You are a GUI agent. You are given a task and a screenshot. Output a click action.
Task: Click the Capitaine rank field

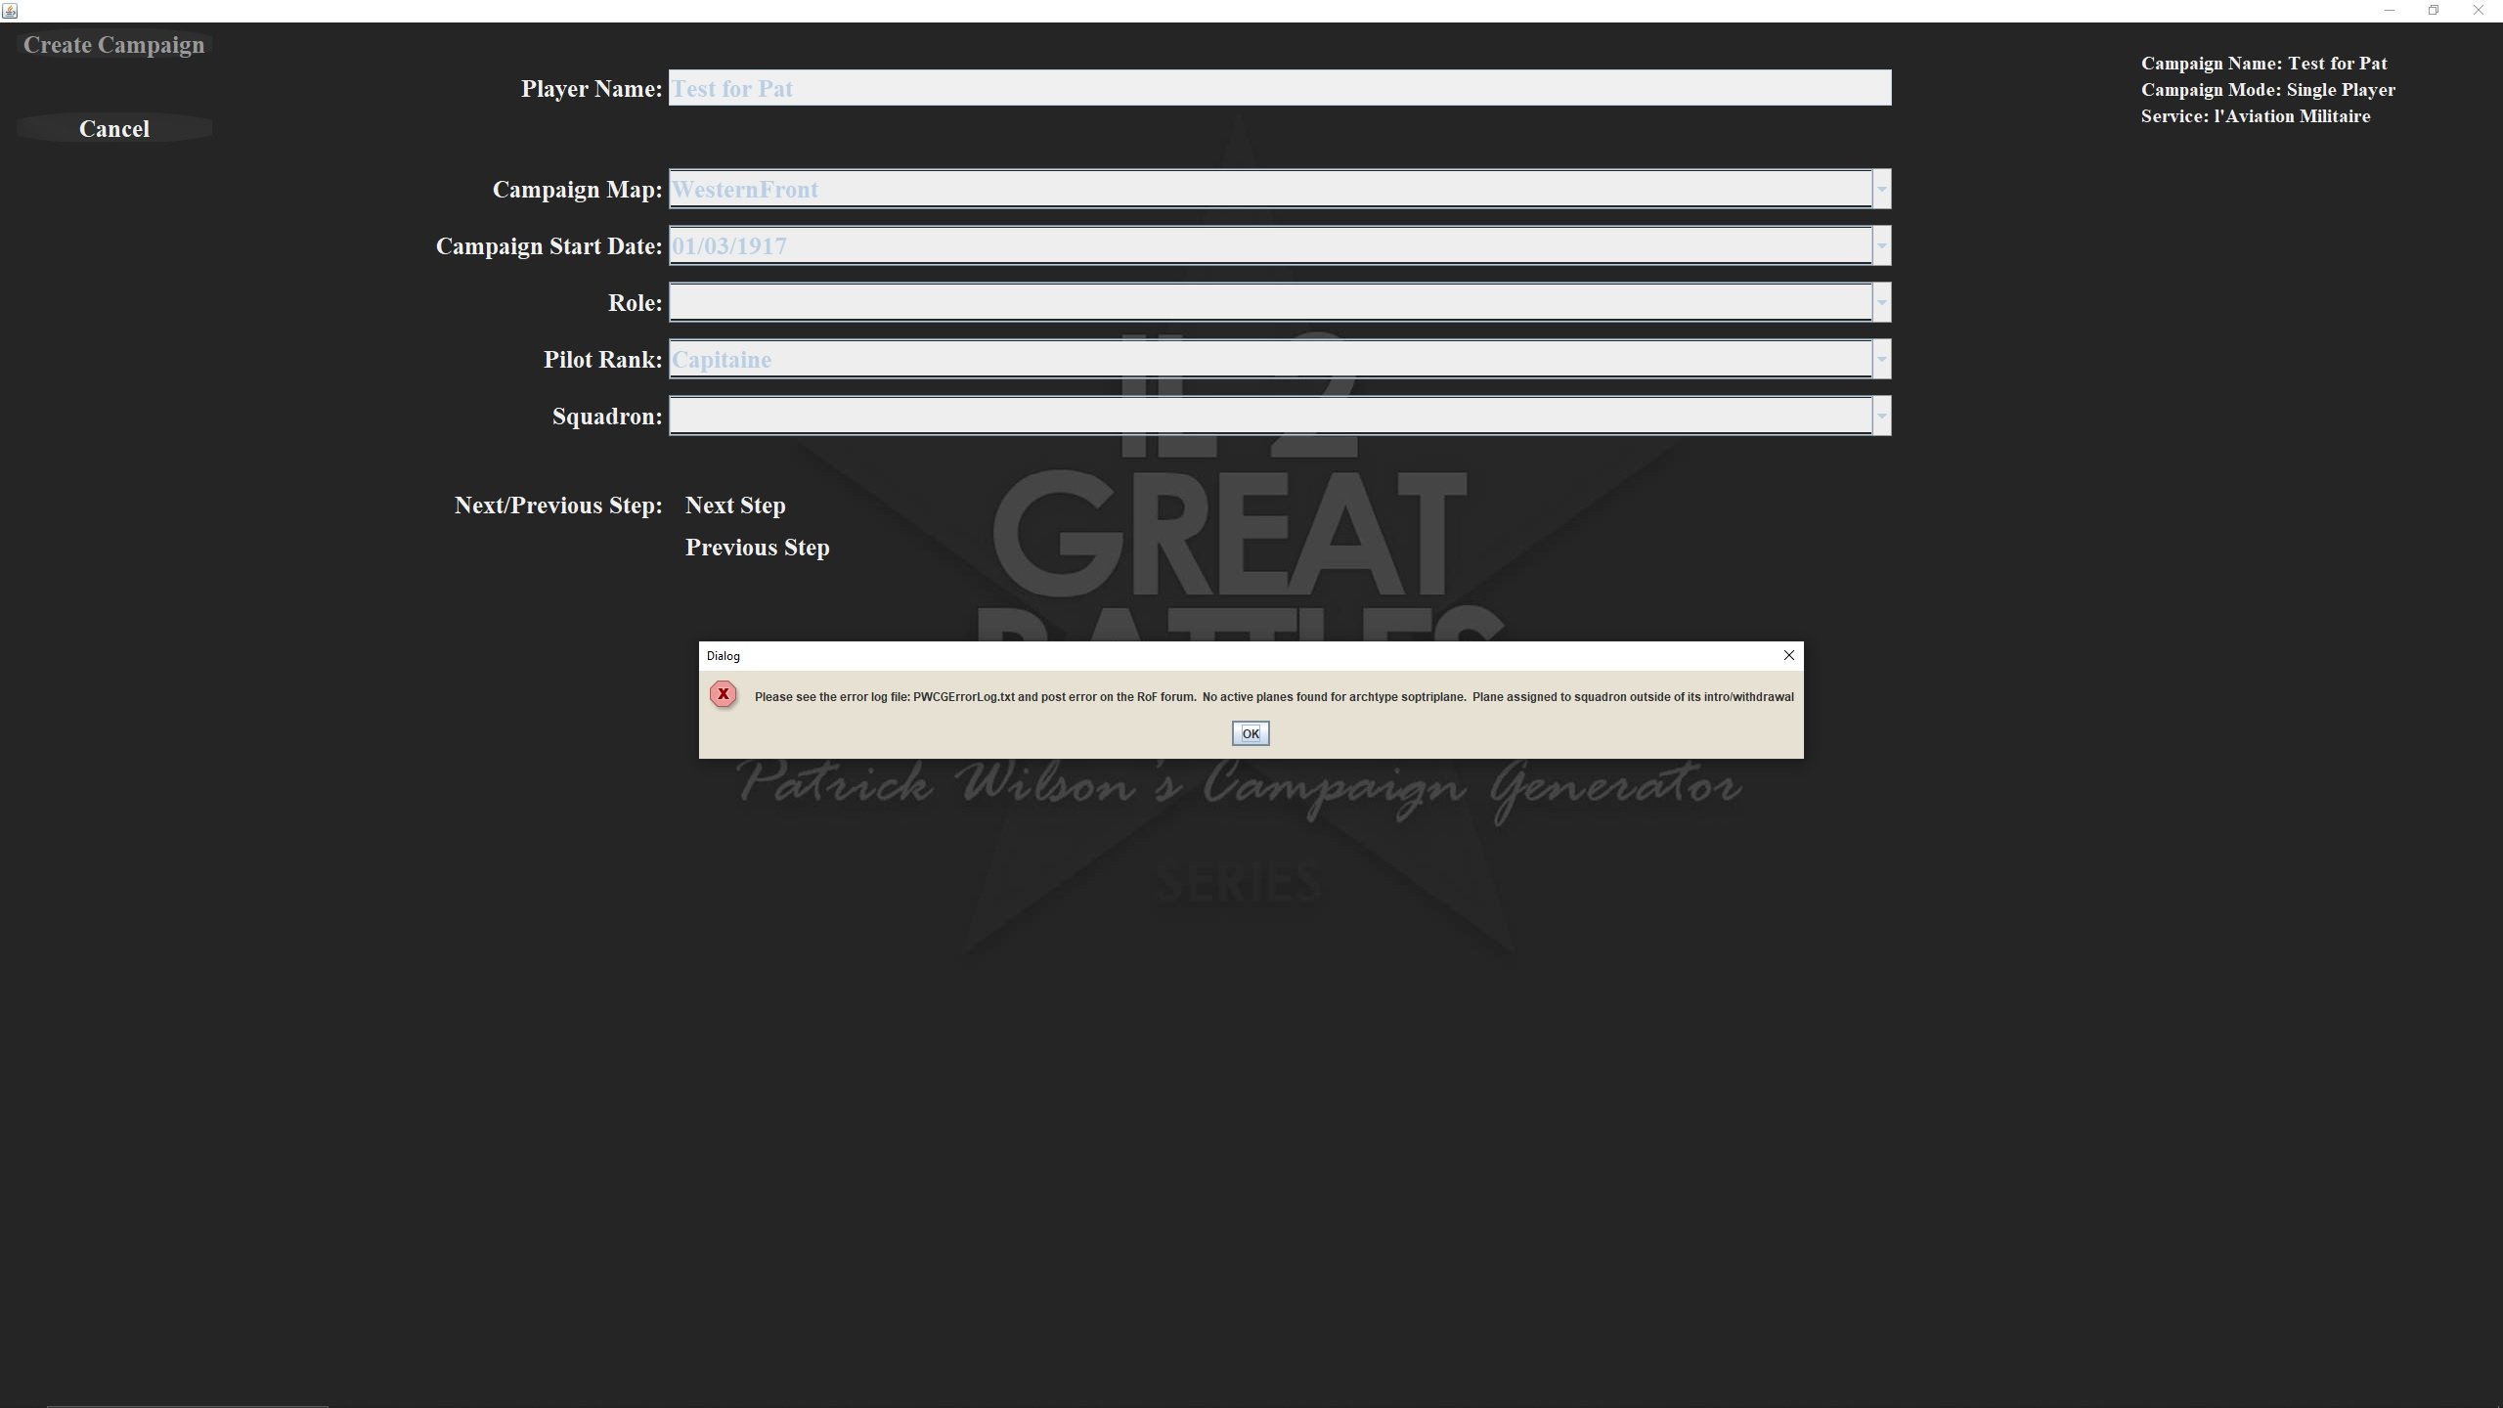(1269, 360)
